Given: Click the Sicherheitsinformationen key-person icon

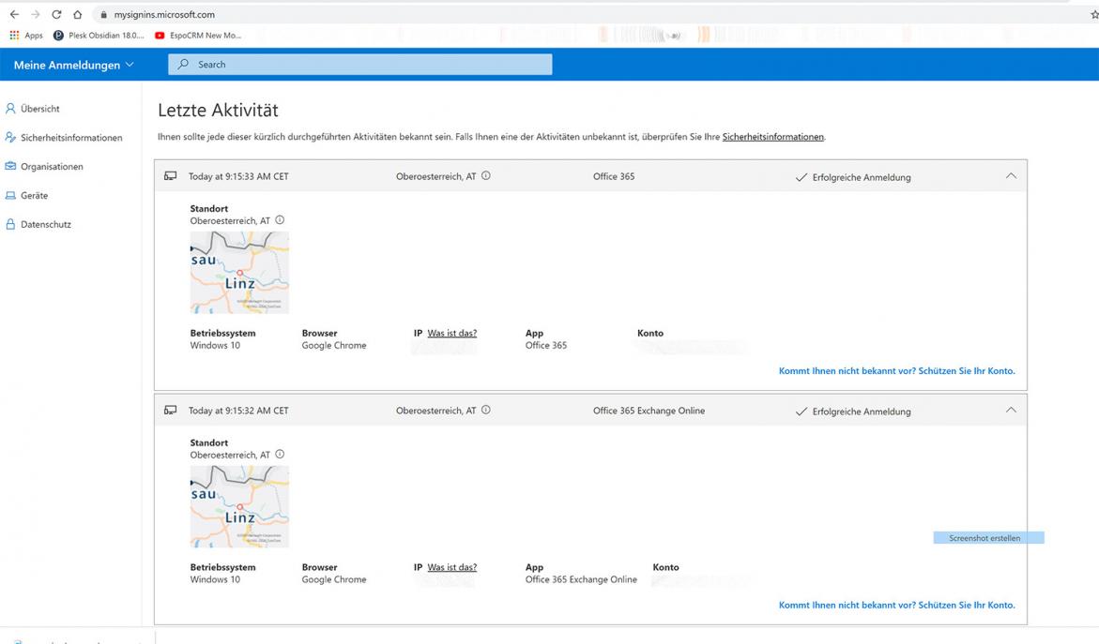Looking at the screenshot, I should click(x=10, y=137).
